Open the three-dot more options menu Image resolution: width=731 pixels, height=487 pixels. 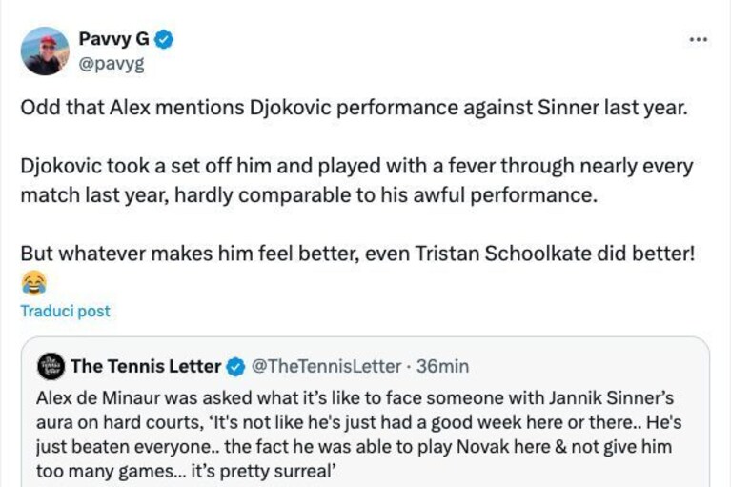(699, 40)
